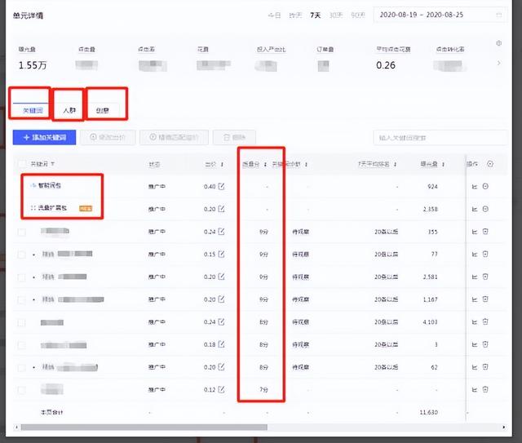Click the 修改出价 button

pos(108,137)
